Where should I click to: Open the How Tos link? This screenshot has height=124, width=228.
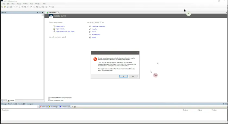tap(95, 29)
